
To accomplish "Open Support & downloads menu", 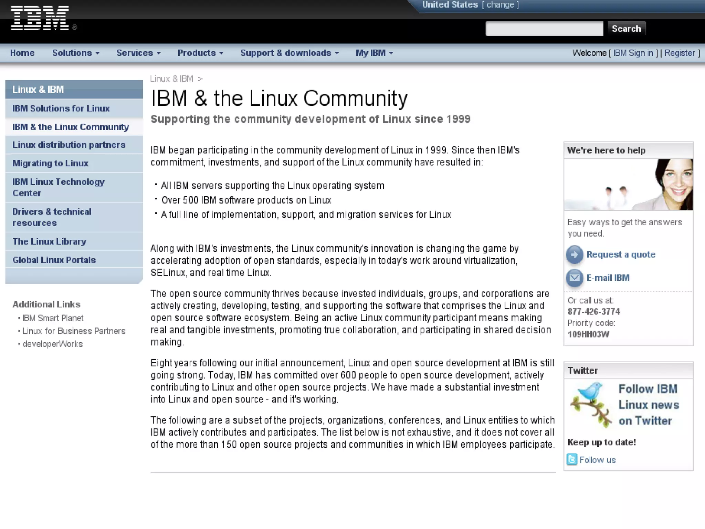I will 290,53.
